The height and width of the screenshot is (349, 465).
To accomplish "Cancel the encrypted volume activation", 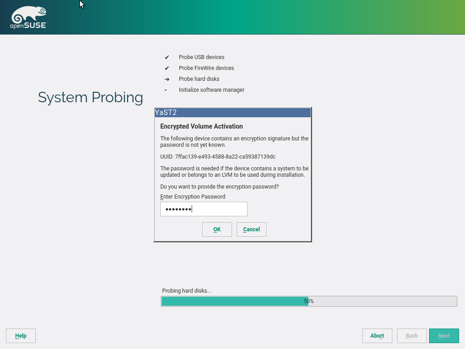I will click(251, 229).
